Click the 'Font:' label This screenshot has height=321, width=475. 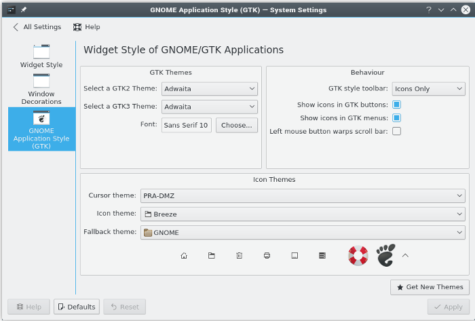pos(149,124)
